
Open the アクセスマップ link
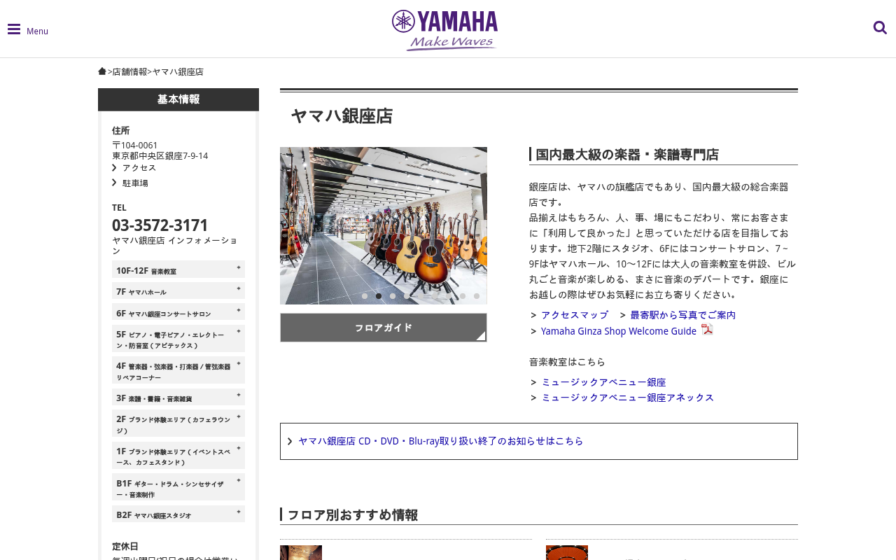coord(575,315)
